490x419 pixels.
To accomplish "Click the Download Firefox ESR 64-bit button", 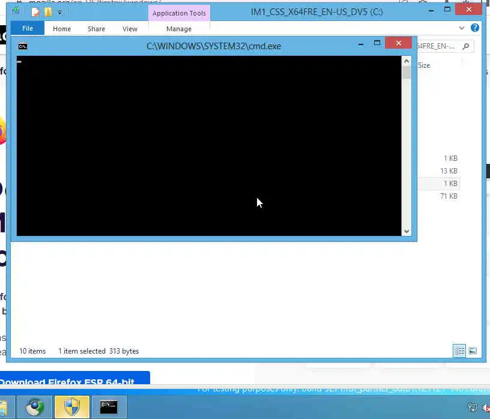I will click(75, 378).
